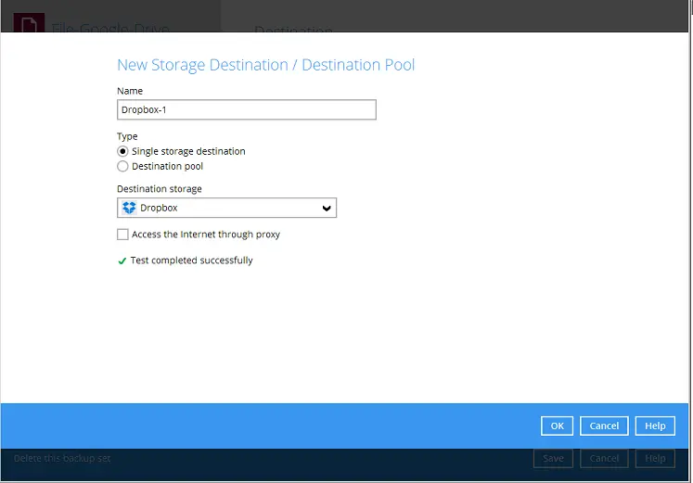Screen dimensions: 693x483
Task: Enable Access the Internet through proxy checkbox
Action: [122, 235]
